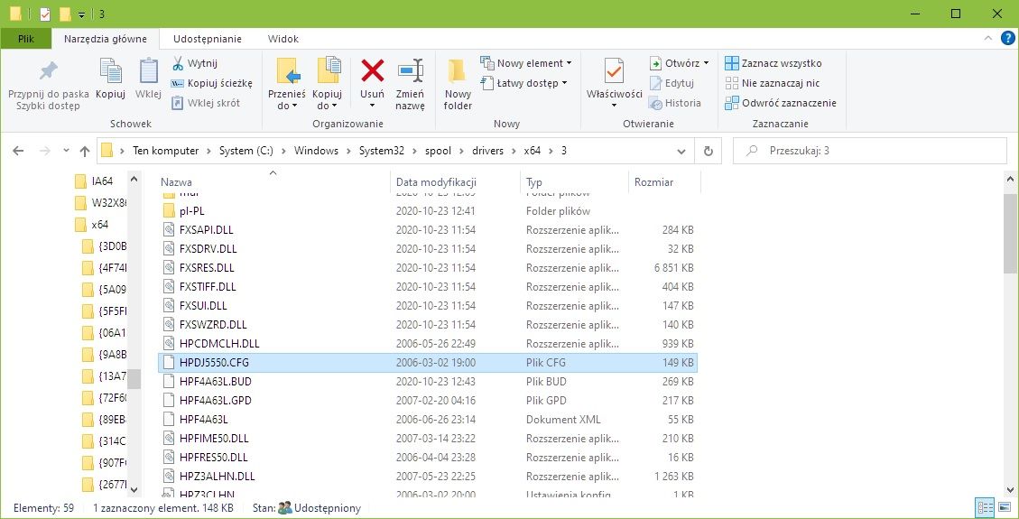Screen dimensions: 1019x519
Task: Click the file list vertical scrollbar thumb
Action: coord(1011,233)
